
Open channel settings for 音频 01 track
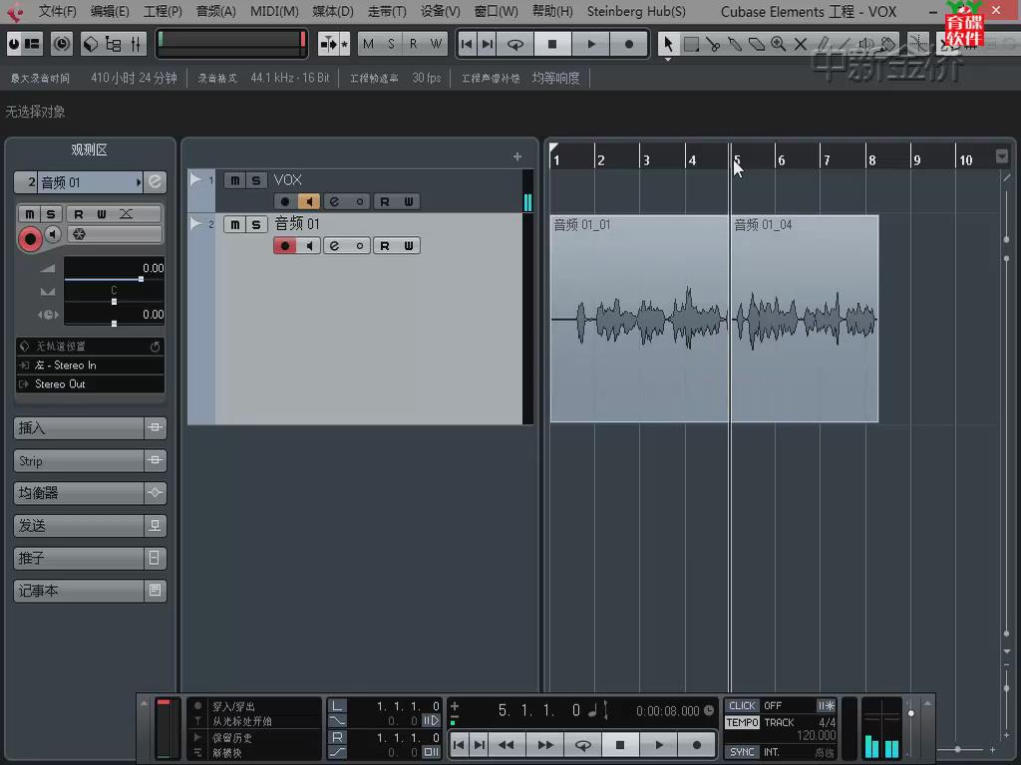coord(334,246)
